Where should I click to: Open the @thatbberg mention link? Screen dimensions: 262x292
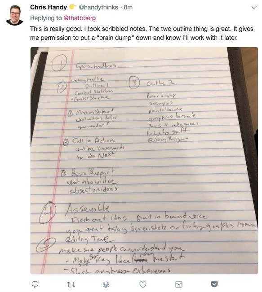click(80, 18)
